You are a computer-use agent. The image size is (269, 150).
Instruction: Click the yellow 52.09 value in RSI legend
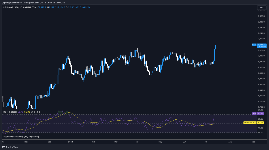[27, 112]
